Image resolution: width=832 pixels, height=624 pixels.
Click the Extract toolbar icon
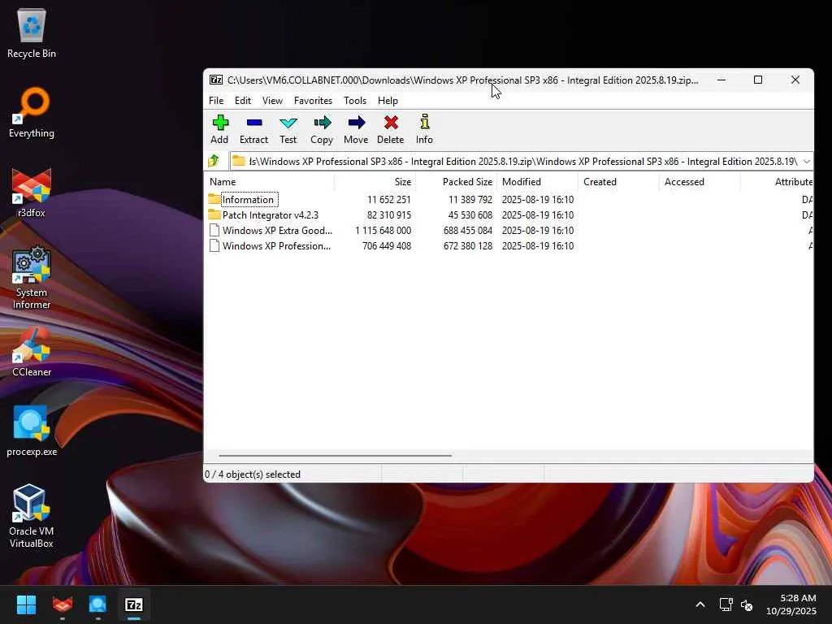(x=253, y=128)
